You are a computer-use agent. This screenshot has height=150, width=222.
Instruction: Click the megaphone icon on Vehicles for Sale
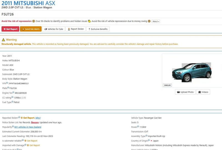[46, 29]
